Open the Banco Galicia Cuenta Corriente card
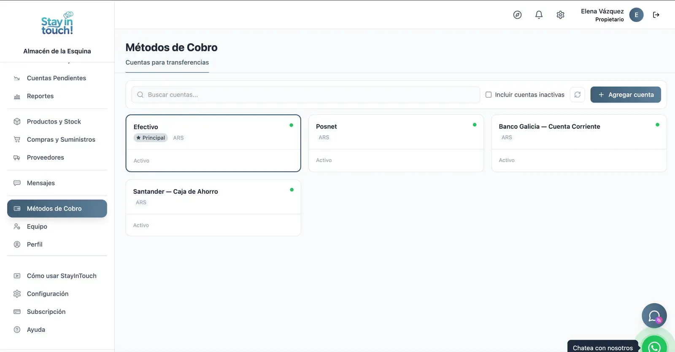 tap(579, 143)
